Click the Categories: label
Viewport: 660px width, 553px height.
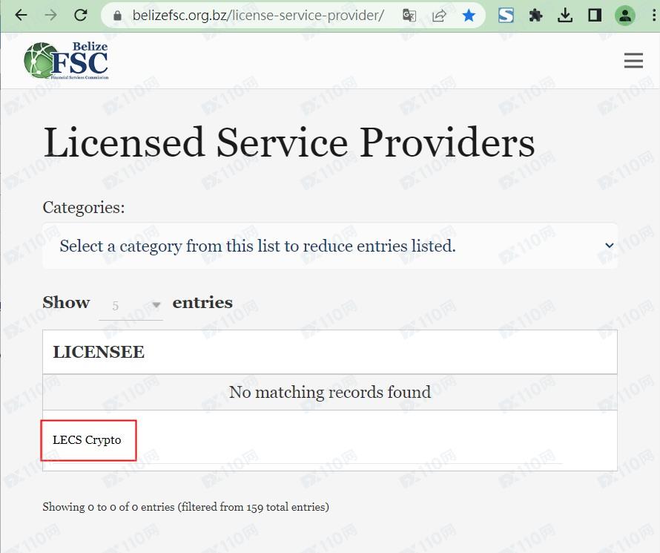84,208
